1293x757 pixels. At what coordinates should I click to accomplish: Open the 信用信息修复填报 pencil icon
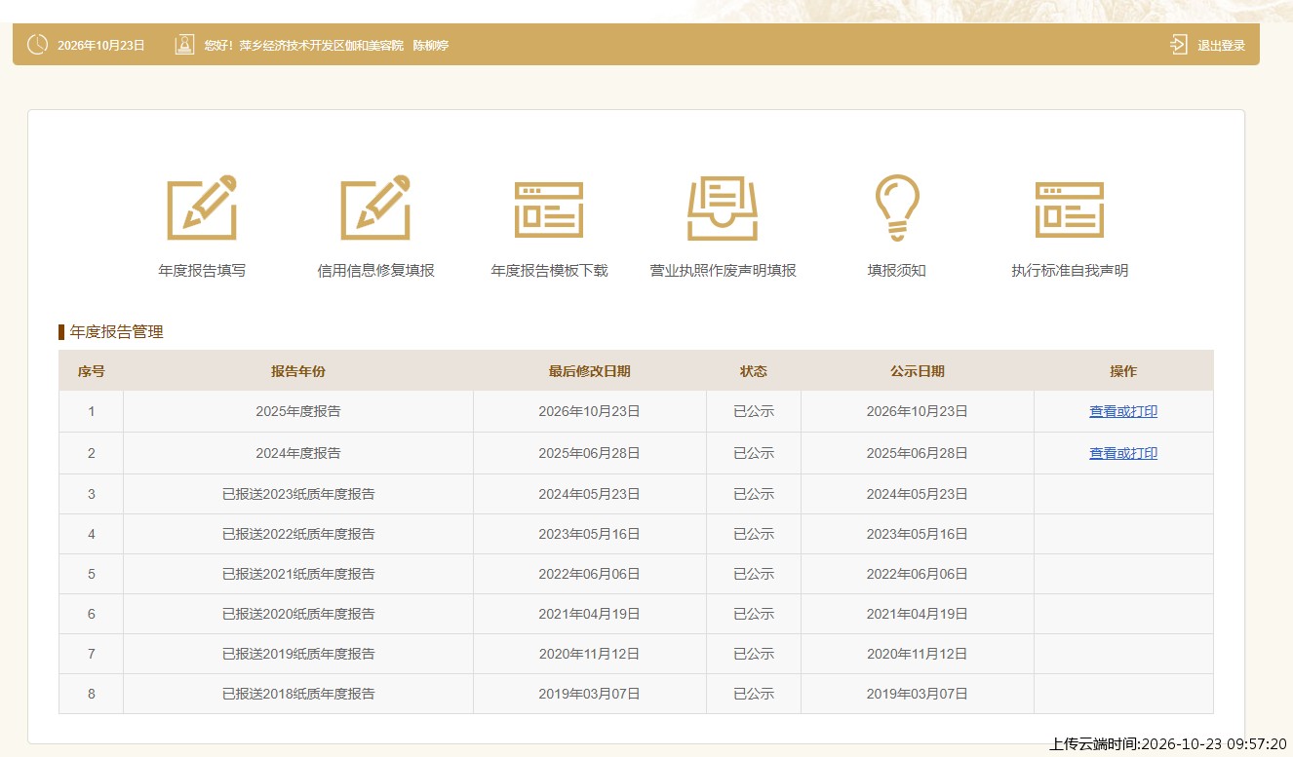click(x=375, y=208)
